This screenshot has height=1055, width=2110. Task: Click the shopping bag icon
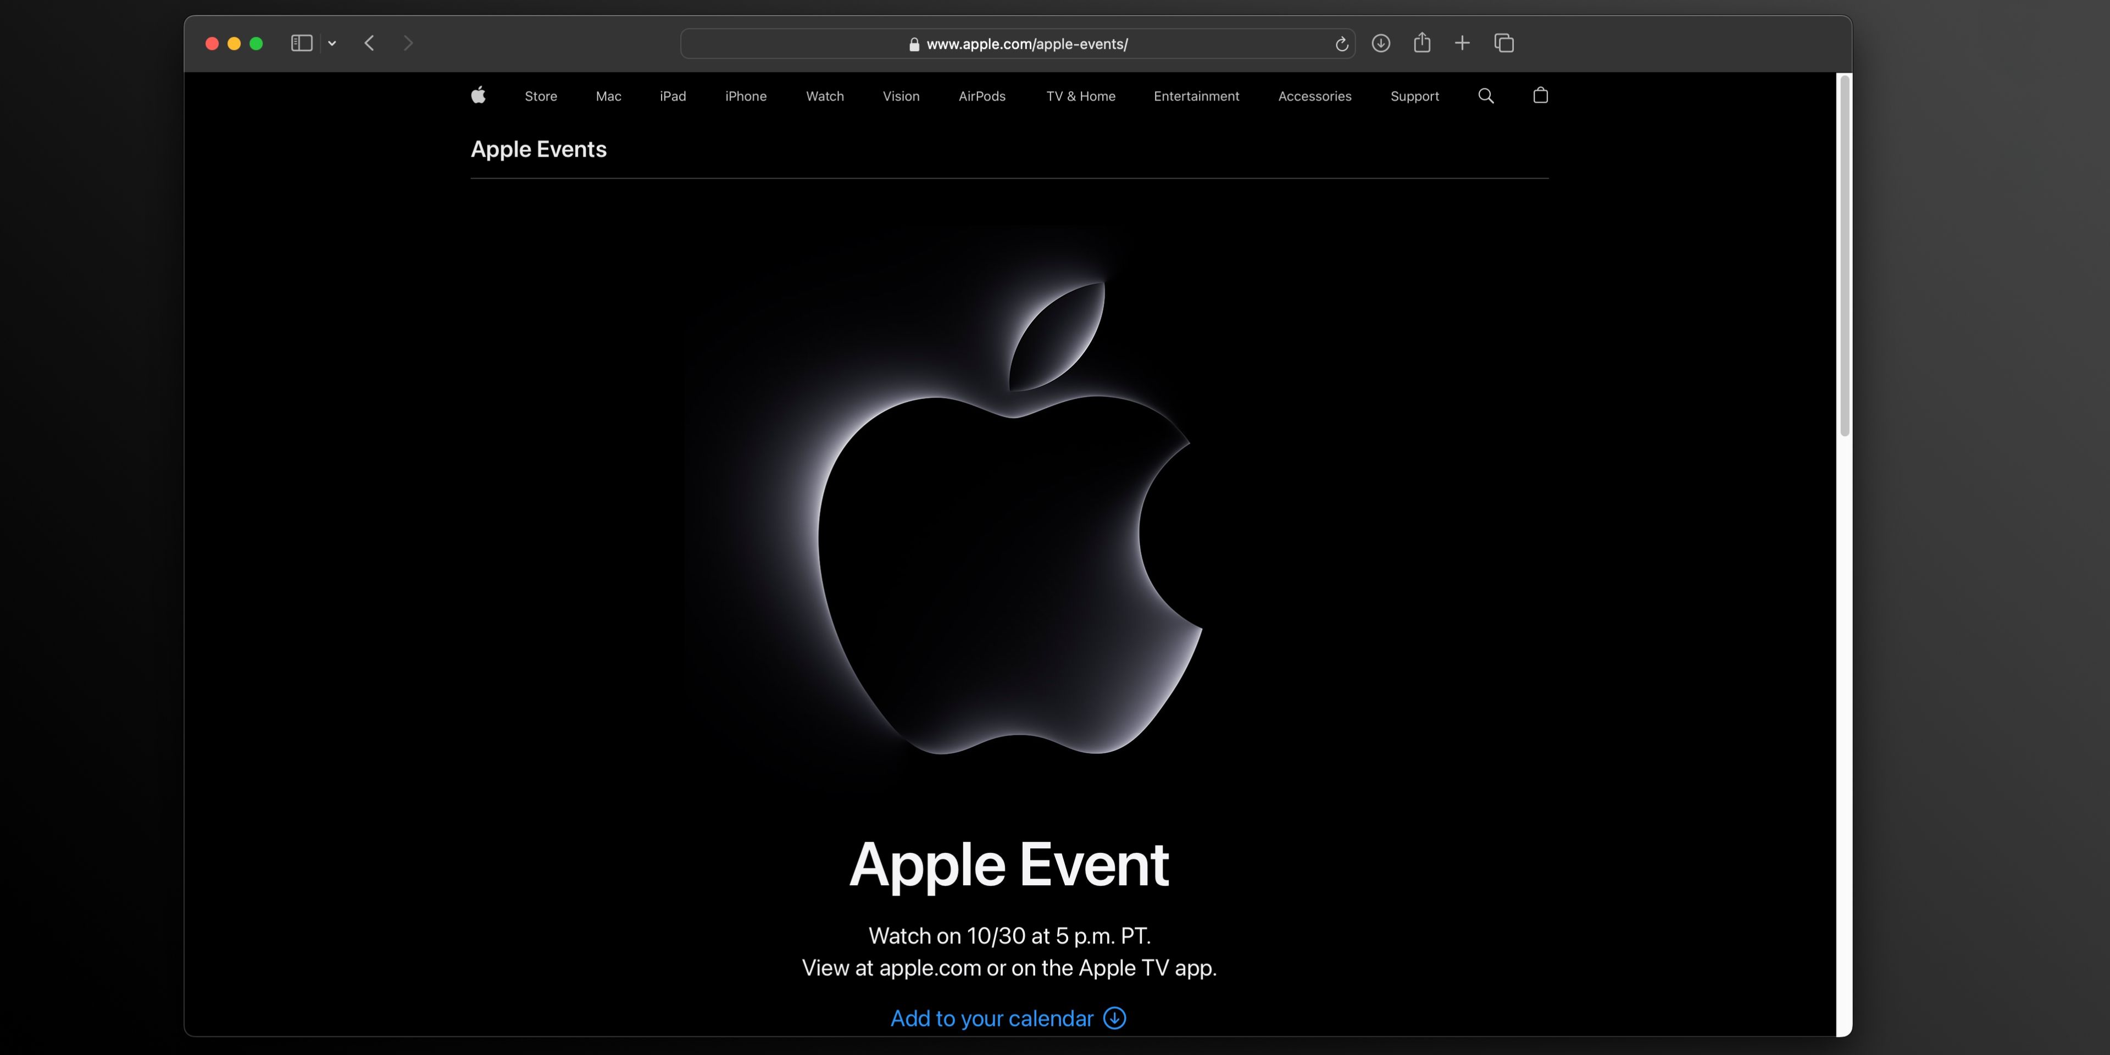coord(1540,96)
